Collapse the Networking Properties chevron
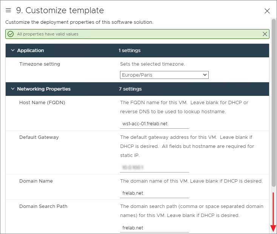The width and height of the screenshot is (277, 234). point(12,89)
